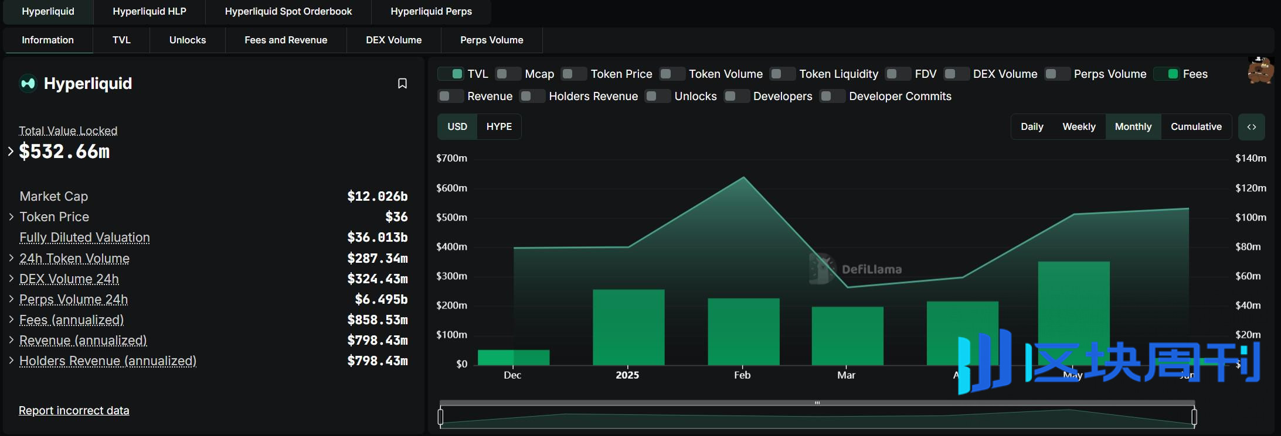Switch to the Hyperliquid HLP tab
The width and height of the screenshot is (1281, 436).
click(149, 12)
